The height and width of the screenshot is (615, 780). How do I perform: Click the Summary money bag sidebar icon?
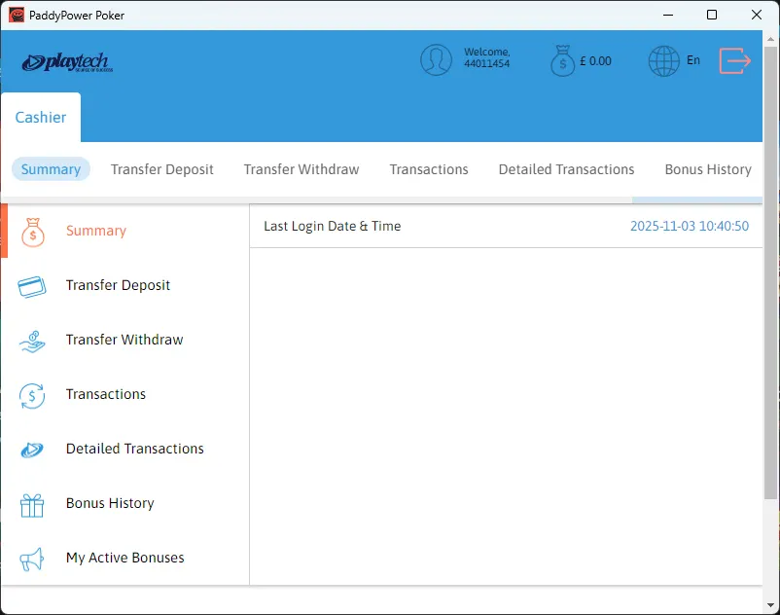point(32,232)
